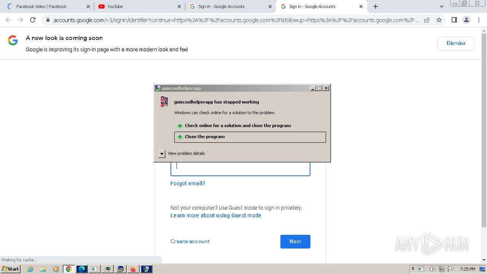
Task: Open Microsoft Edge from the taskbar
Action: pyautogui.click(x=82, y=269)
